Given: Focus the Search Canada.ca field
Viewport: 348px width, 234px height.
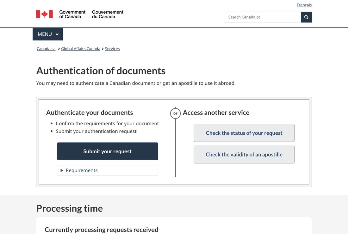Looking at the screenshot, I should click(263, 17).
